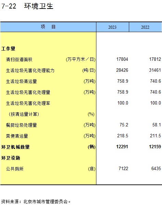Click the 7-22 环境卫生 table title
Image resolution: width=162 pixels, height=207 pixels.
pos(27,6)
